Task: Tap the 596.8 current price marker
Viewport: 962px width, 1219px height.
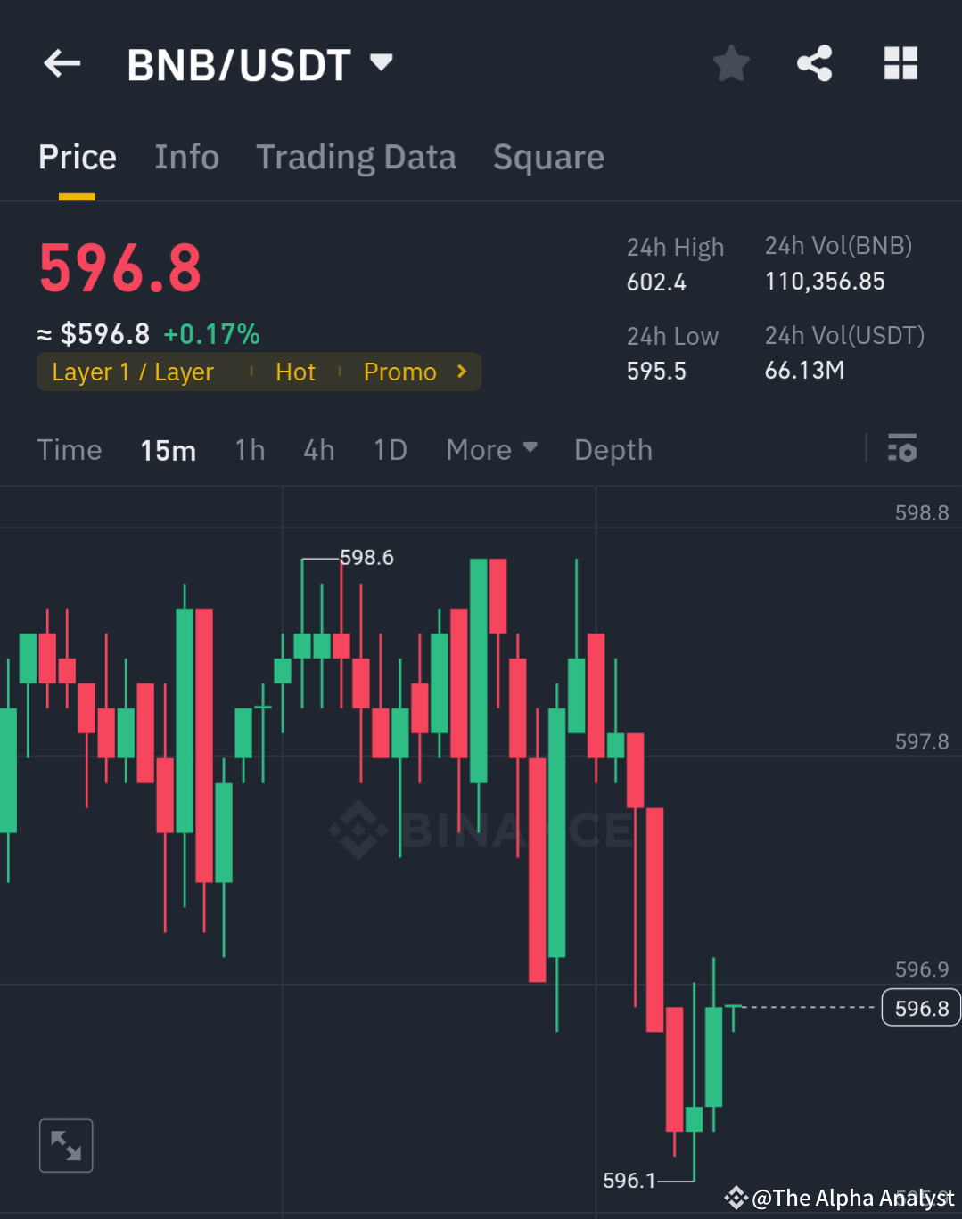Action: (920, 1008)
